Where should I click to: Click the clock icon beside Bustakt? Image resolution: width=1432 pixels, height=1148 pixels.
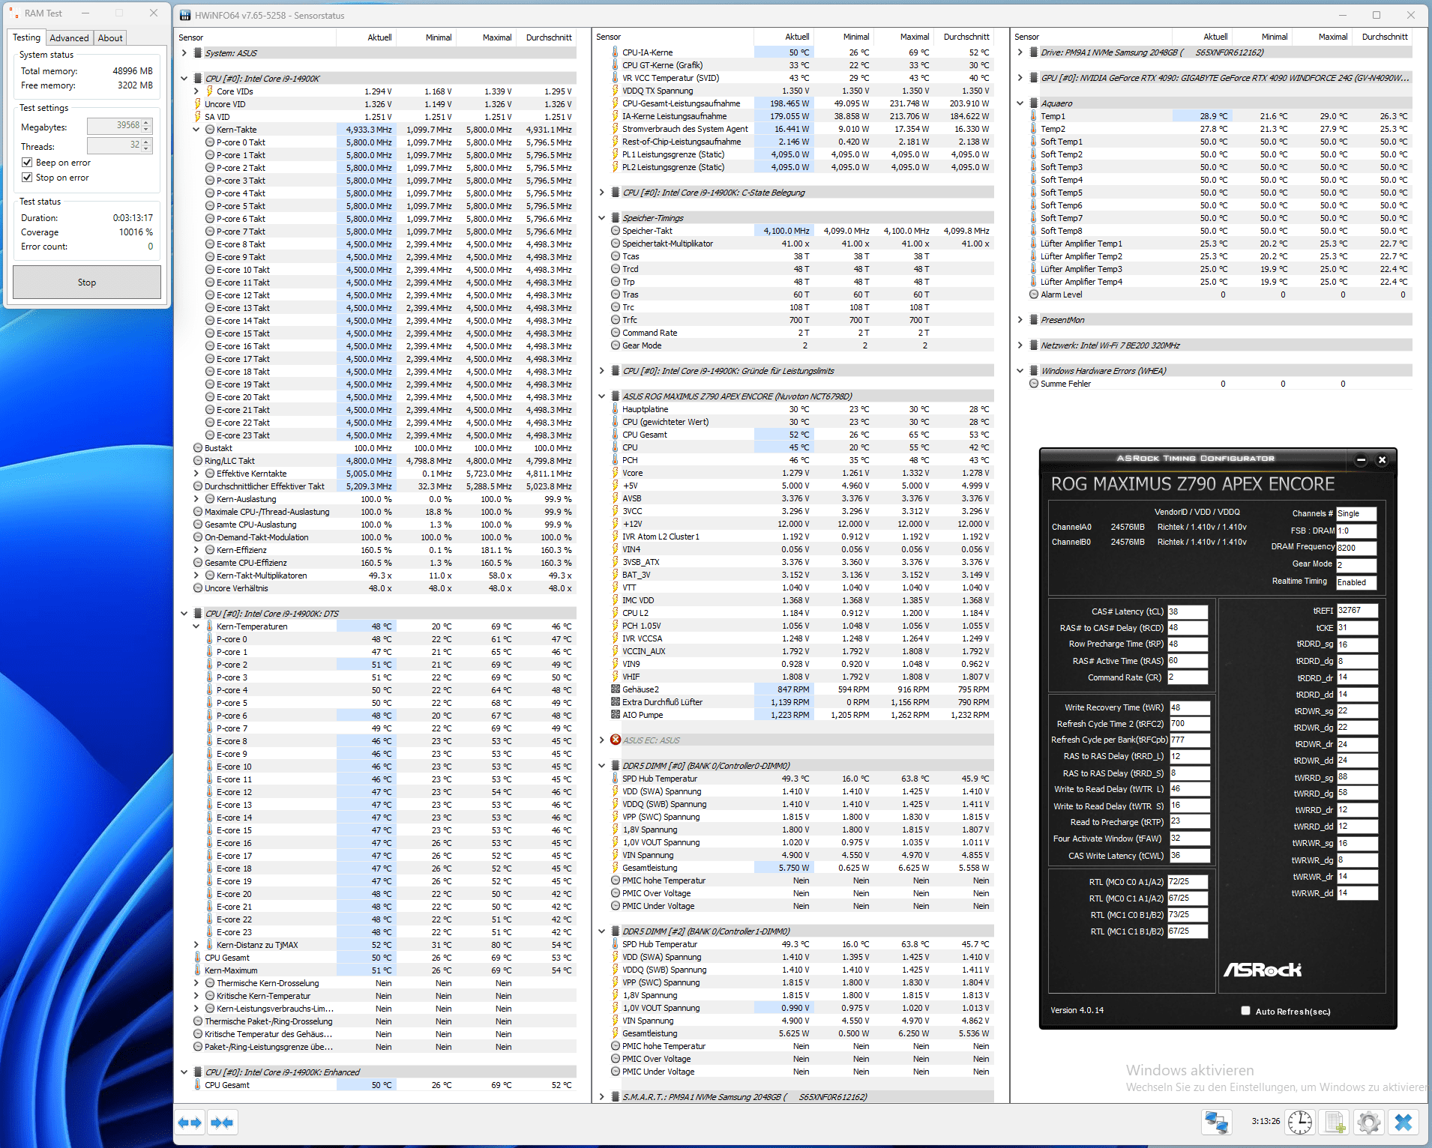point(198,448)
